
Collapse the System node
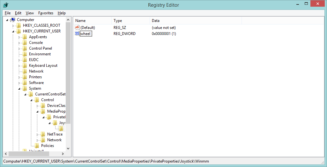tap(19, 89)
